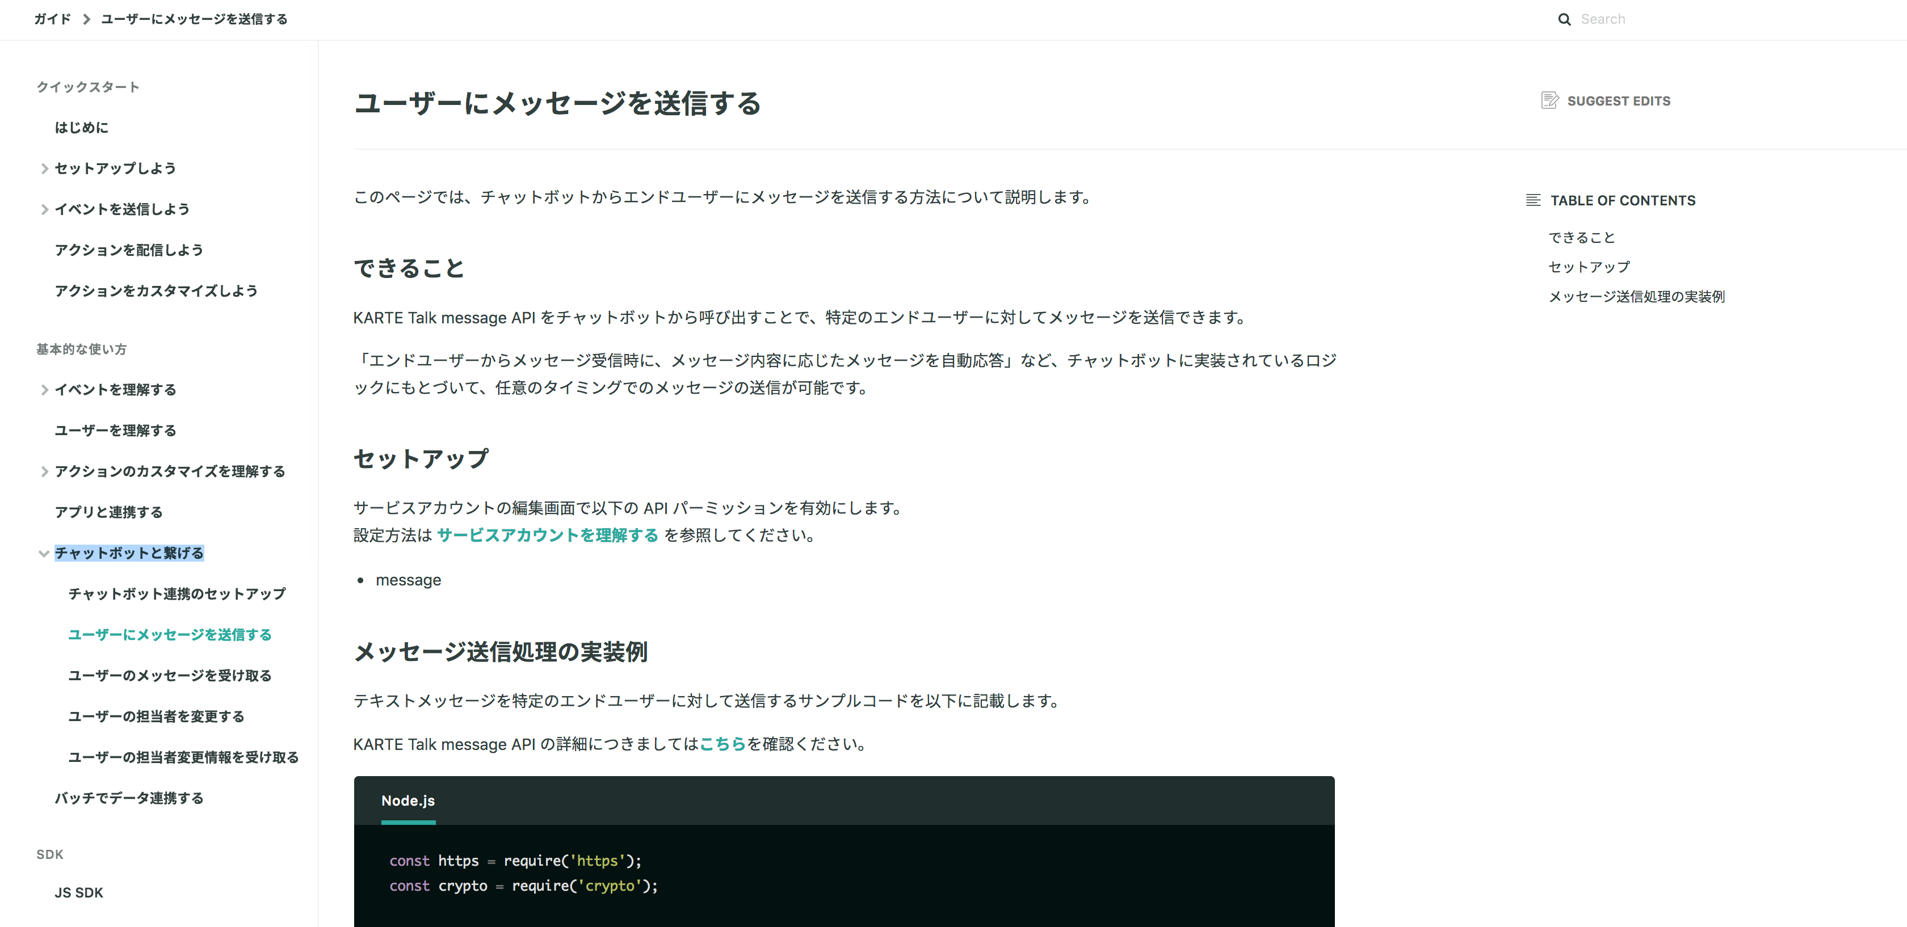Open サービスアカウントを理解する link
1907x927 pixels.
pyautogui.click(x=547, y=535)
